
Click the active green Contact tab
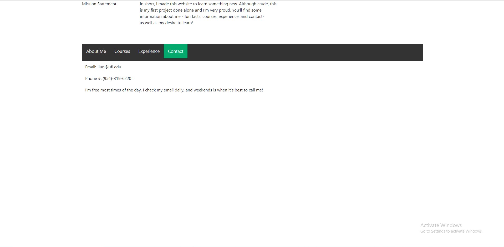tap(175, 51)
